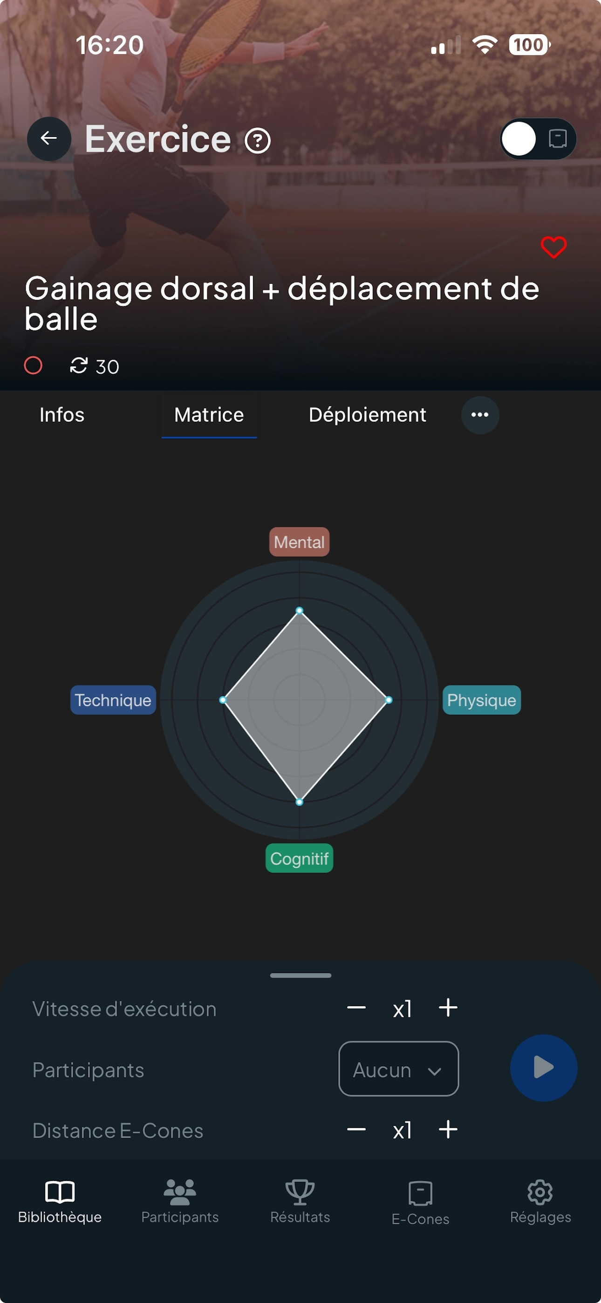This screenshot has width=601, height=1303.
Task: Increase Vitesse d'exécution with plus
Action: pyautogui.click(x=448, y=1008)
